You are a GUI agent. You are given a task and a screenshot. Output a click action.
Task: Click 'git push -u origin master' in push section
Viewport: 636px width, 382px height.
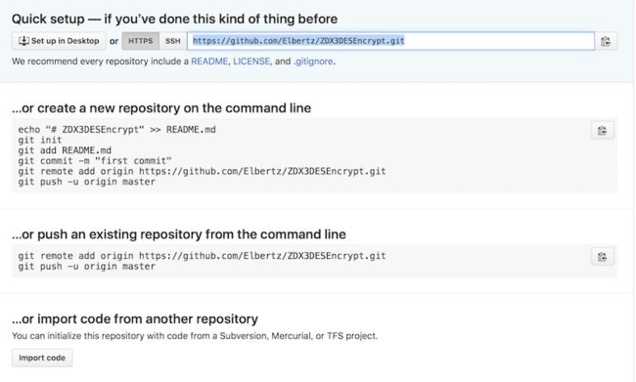[86, 267]
